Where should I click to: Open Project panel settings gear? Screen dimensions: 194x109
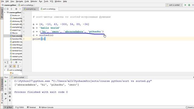[x=16, y=9]
